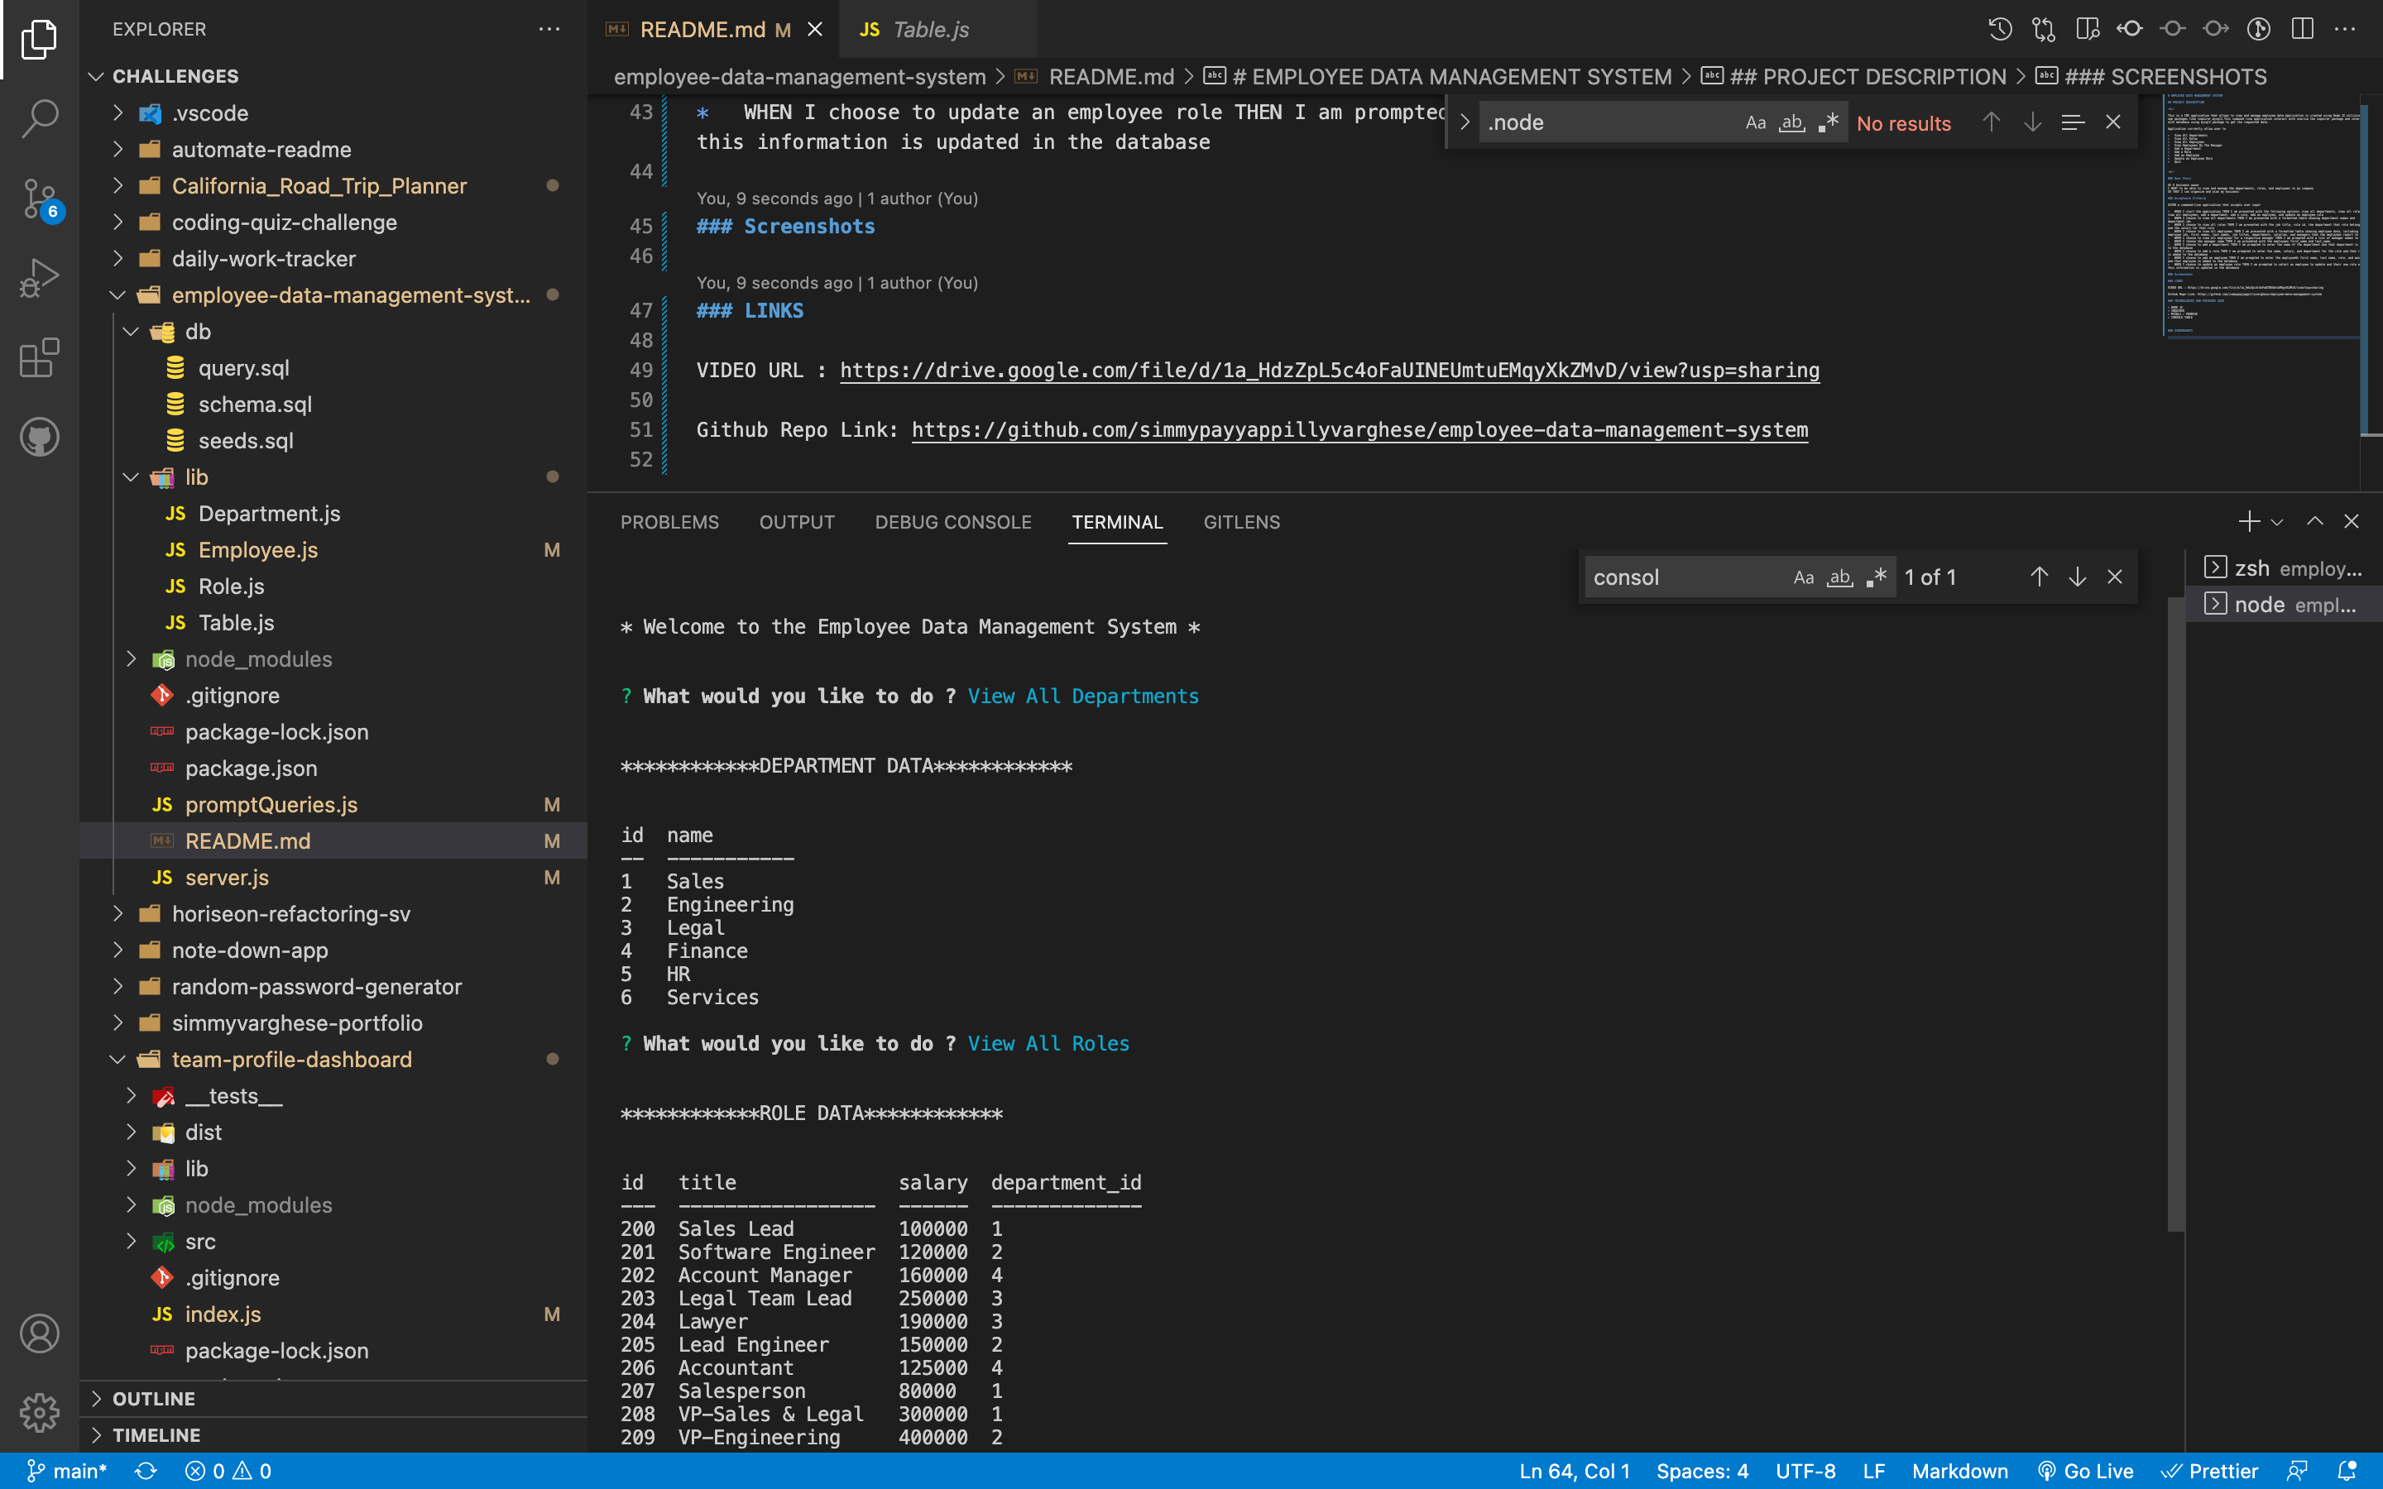Click the new terminal plus icon

coord(2248,522)
